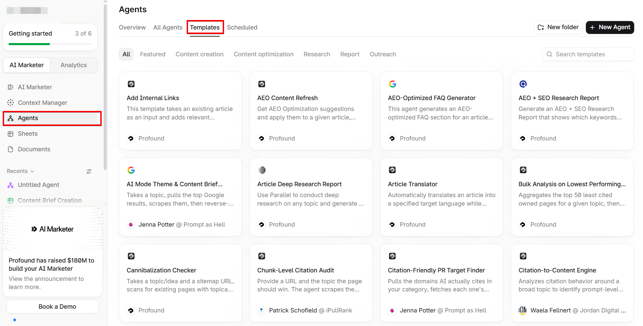
Task: Click the AEO + SEO Research Report icon
Action: point(523,84)
